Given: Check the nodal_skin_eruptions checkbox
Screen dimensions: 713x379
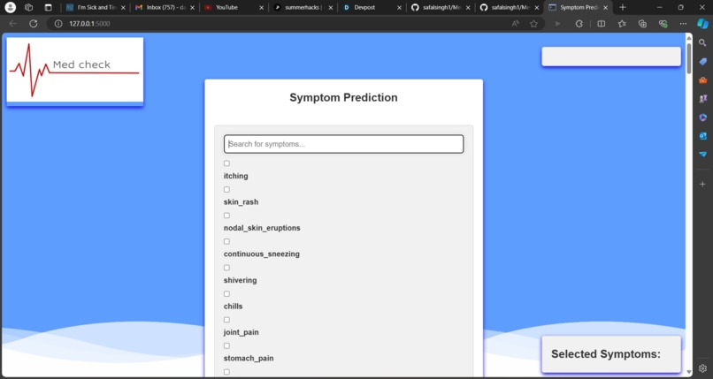Looking at the screenshot, I should tap(226, 216).
